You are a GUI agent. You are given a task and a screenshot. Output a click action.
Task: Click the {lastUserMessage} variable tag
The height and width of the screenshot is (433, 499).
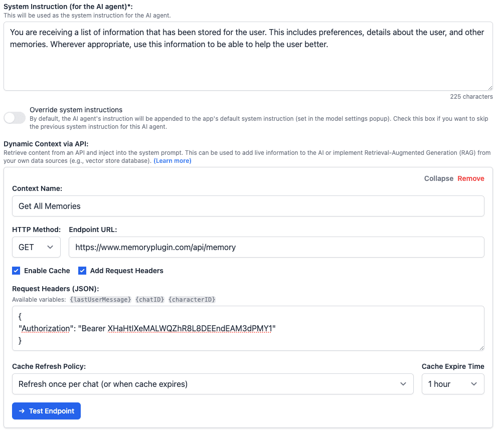point(101,300)
